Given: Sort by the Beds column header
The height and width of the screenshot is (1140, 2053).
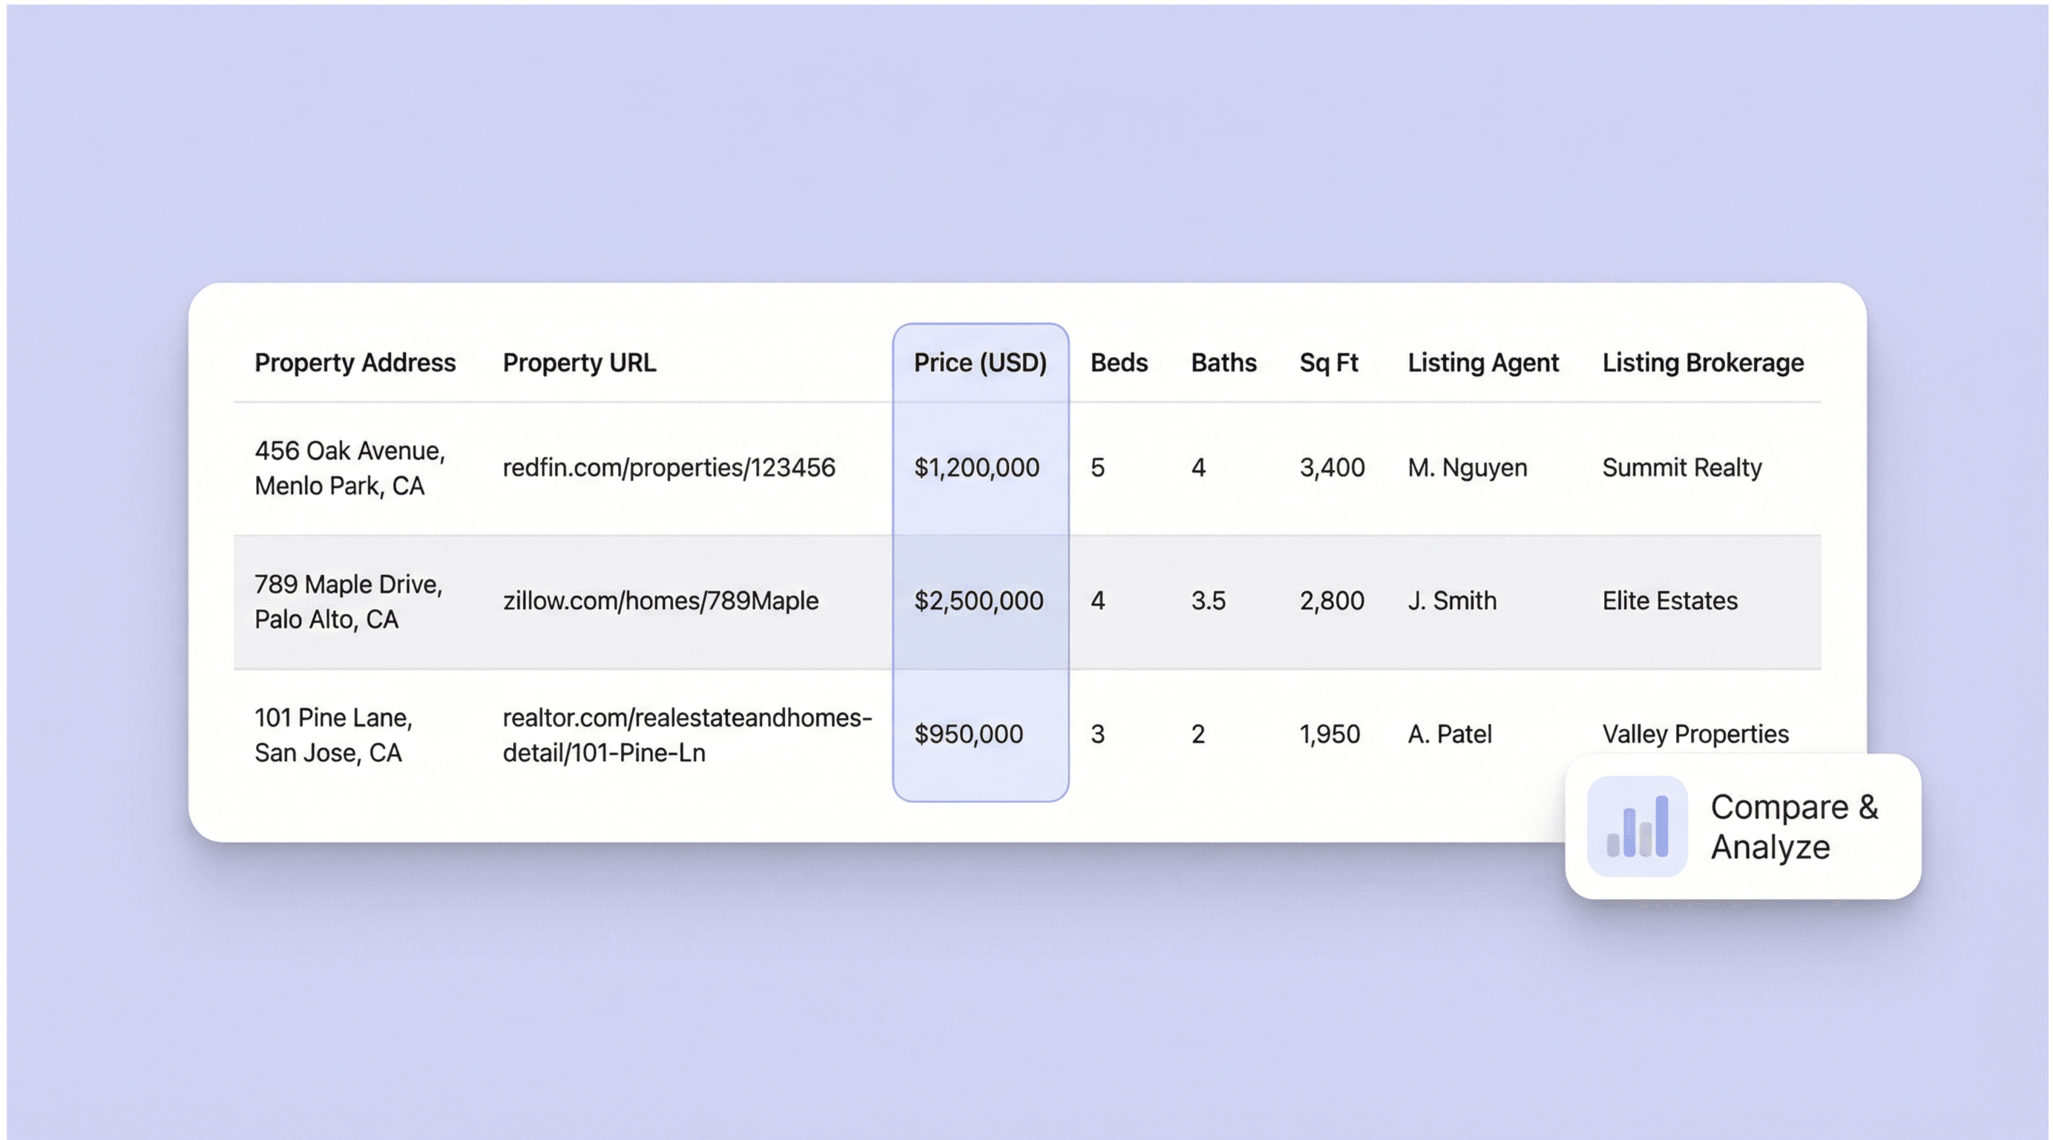Looking at the screenshot, I should (1118, 363).
